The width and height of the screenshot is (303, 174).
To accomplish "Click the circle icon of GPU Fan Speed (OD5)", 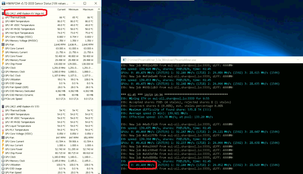I will (3, 87).
